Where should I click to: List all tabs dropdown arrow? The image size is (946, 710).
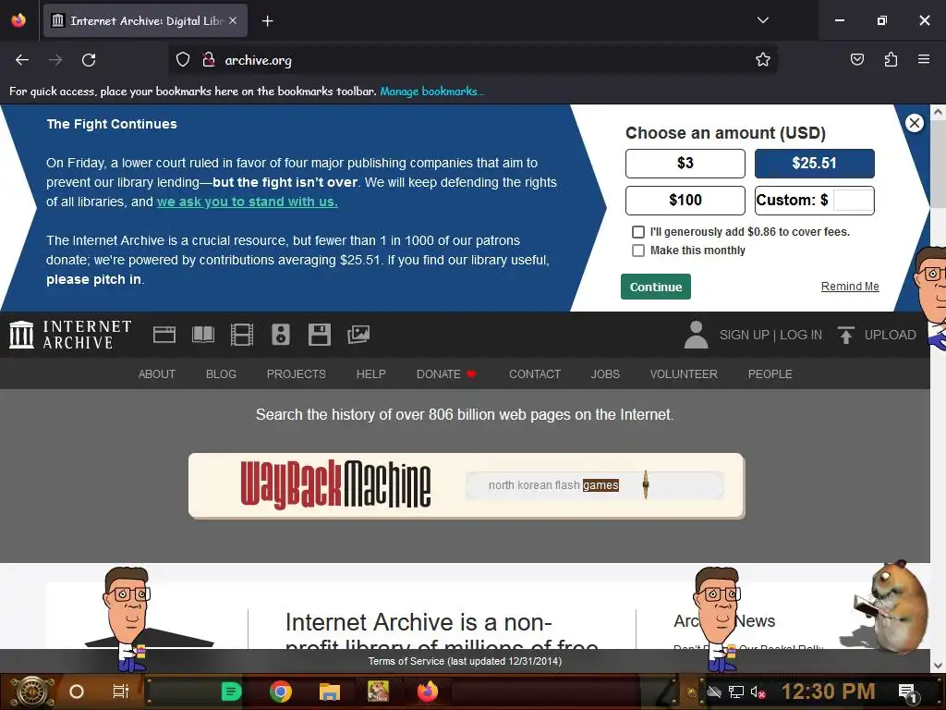[x=762, y=20]
